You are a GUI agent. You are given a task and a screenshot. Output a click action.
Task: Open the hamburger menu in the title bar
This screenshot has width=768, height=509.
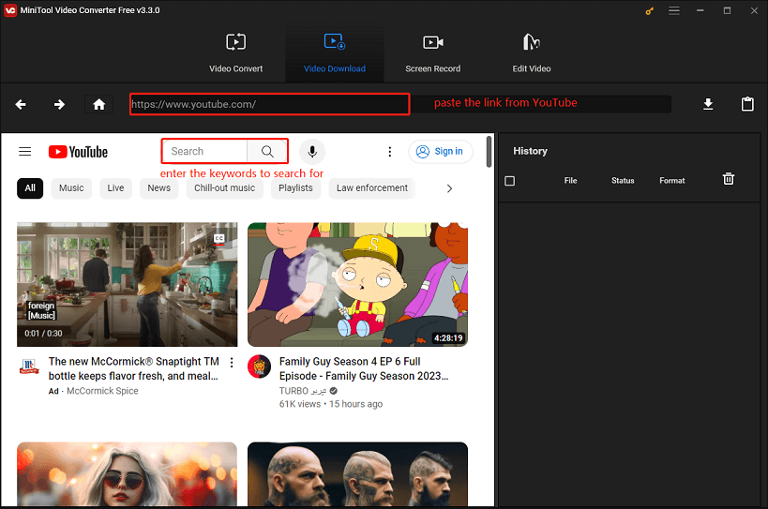[x=674, y=10]
